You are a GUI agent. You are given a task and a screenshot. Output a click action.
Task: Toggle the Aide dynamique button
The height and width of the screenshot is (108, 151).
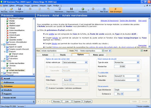coord(116,10)
